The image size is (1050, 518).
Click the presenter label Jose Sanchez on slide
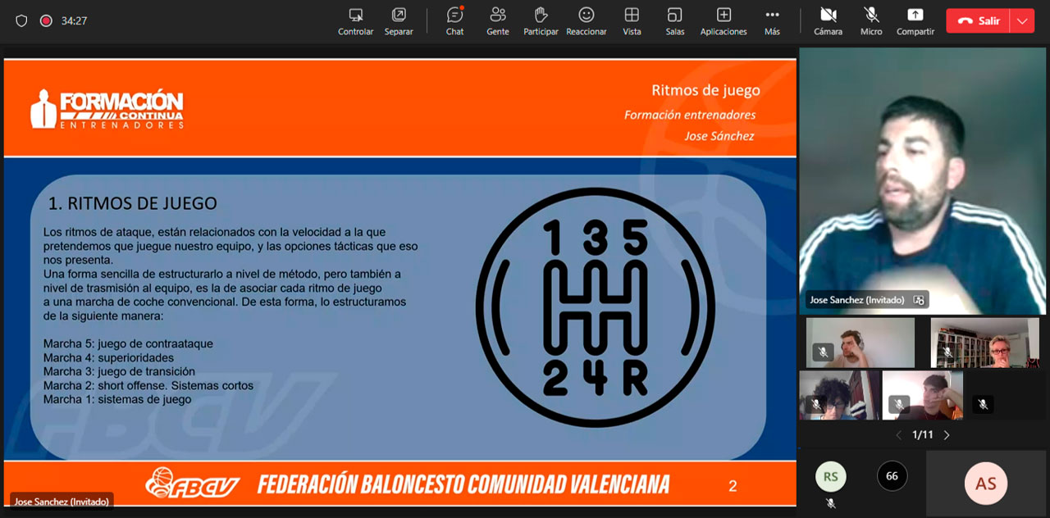719,136
